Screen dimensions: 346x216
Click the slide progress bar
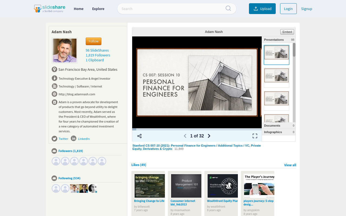coord(197,129)
